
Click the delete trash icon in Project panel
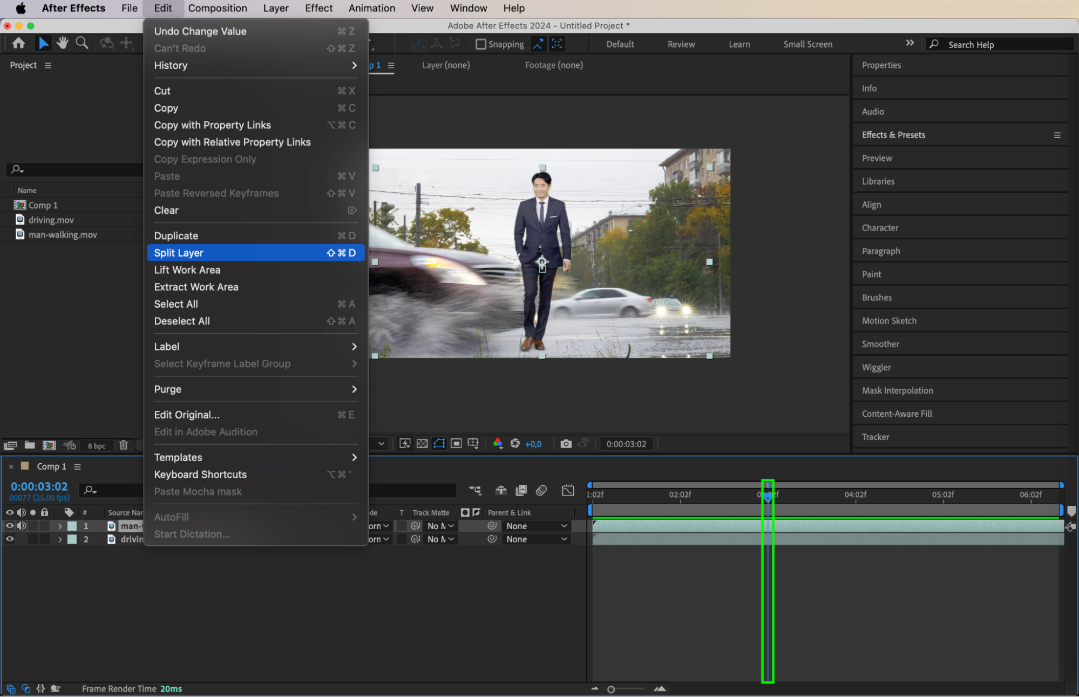pyautogui.click(x=124, y=445)
